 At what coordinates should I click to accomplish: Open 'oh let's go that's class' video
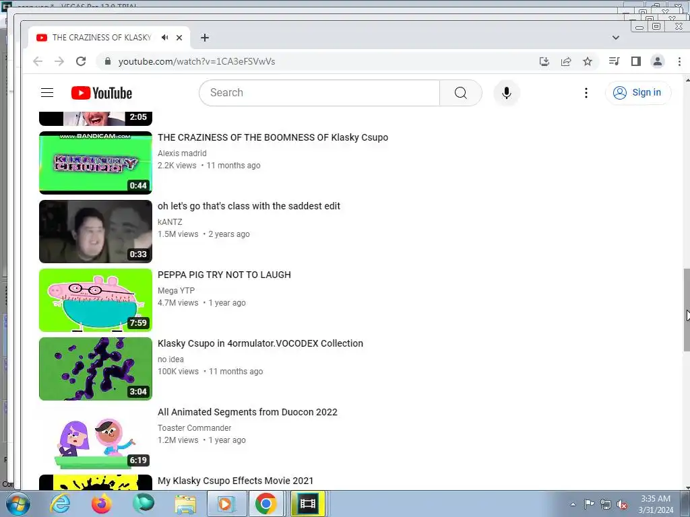[249, 206]
